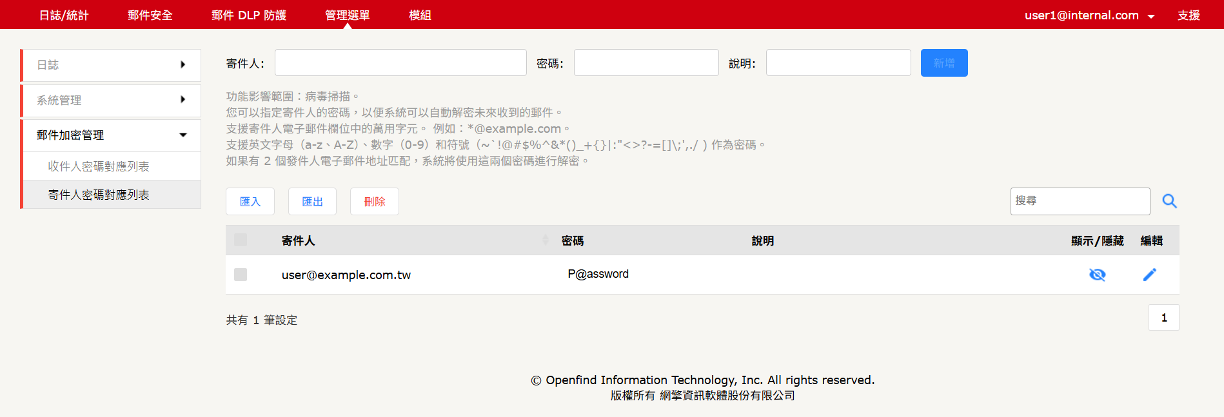1224x417 pixels.
Task: Select all rows with header checkbox
Action: pos(241,240)
